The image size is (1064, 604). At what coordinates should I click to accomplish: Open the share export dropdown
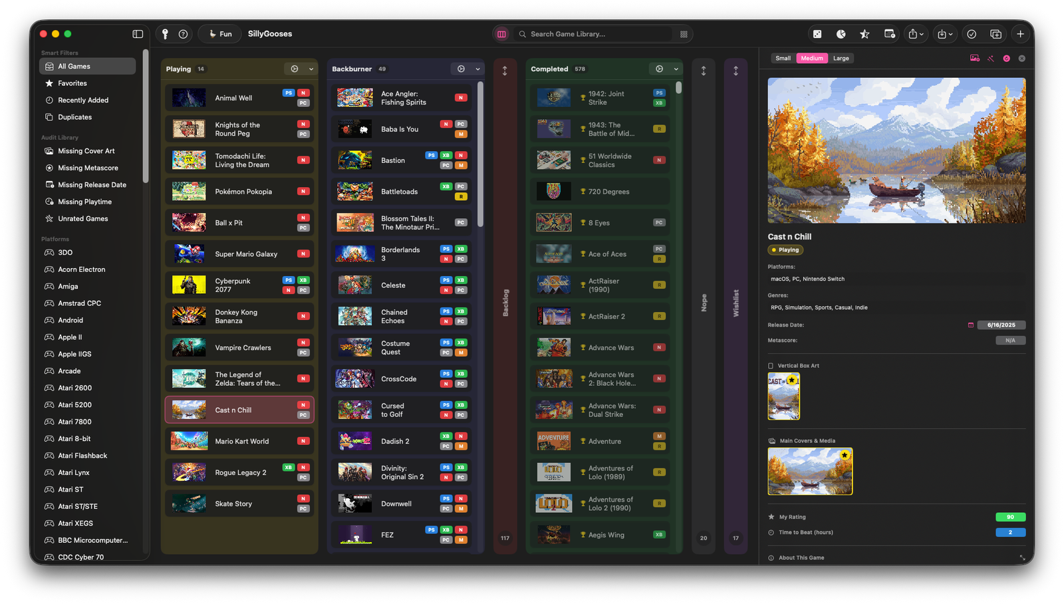click(x=916, y=34)
